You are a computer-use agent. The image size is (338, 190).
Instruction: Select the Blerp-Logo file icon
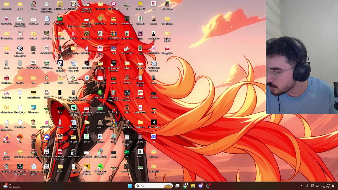pyautogui.click(x=114, y=6)
